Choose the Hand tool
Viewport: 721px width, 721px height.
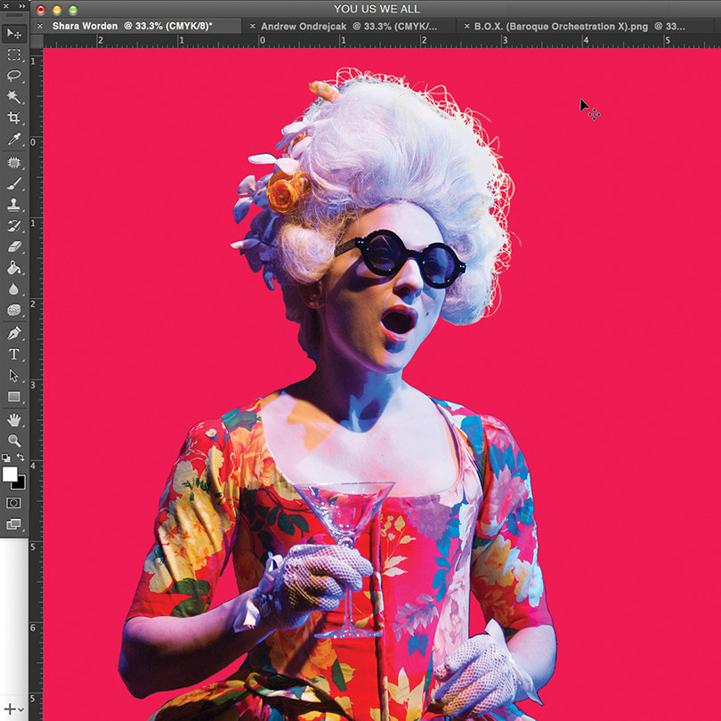[13, 419]
